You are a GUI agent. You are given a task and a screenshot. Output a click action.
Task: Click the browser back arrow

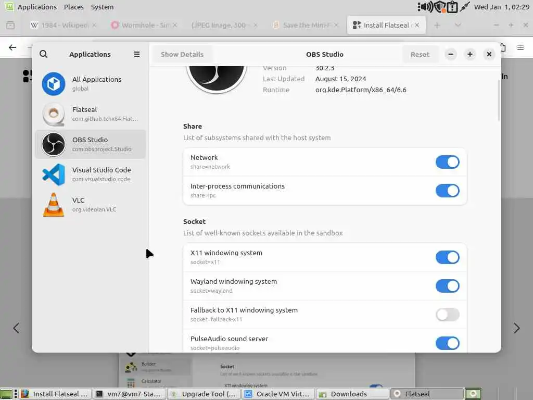[x=12, y=47]
